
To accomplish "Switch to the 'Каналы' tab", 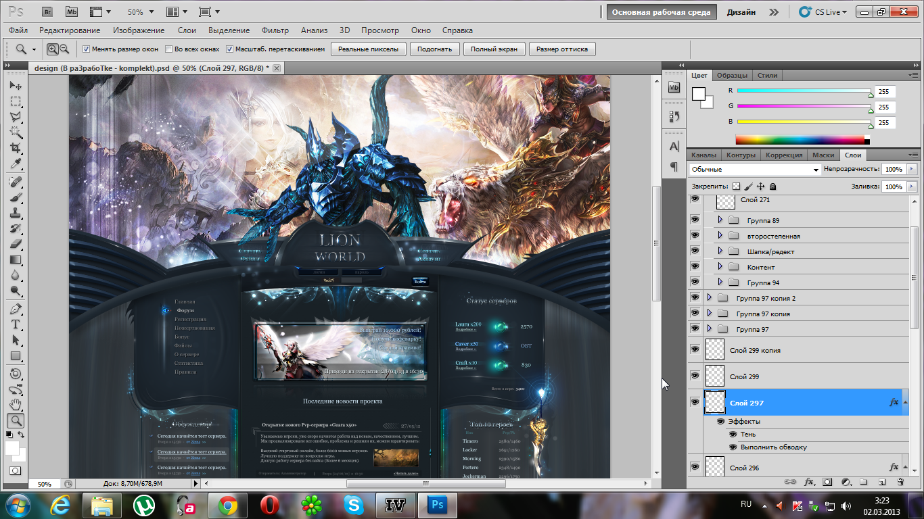I will tap(703, 155).
